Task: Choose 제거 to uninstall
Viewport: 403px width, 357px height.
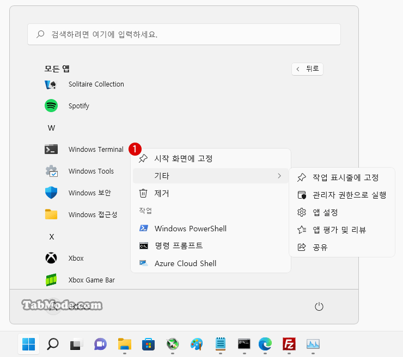Action: pyautogui.click(x=211, y=193)
